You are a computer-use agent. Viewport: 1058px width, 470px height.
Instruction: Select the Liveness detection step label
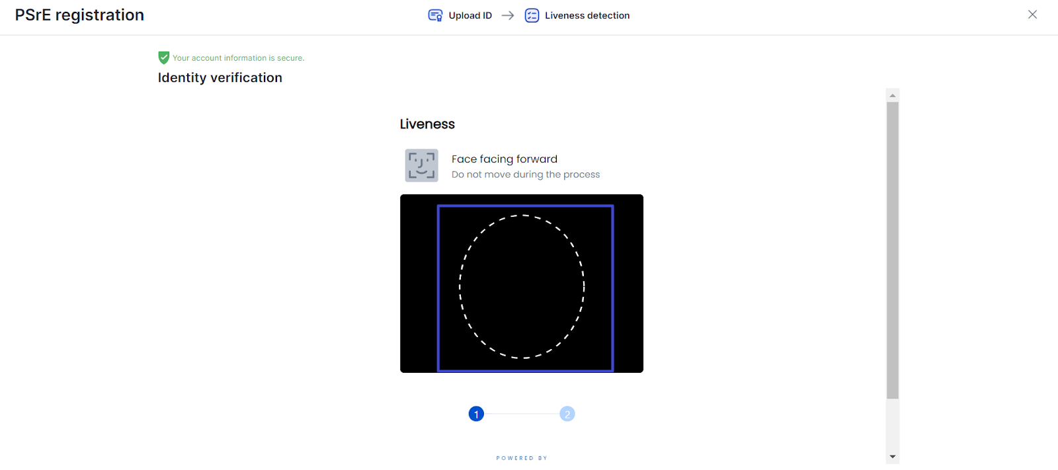tap(587, 15)
